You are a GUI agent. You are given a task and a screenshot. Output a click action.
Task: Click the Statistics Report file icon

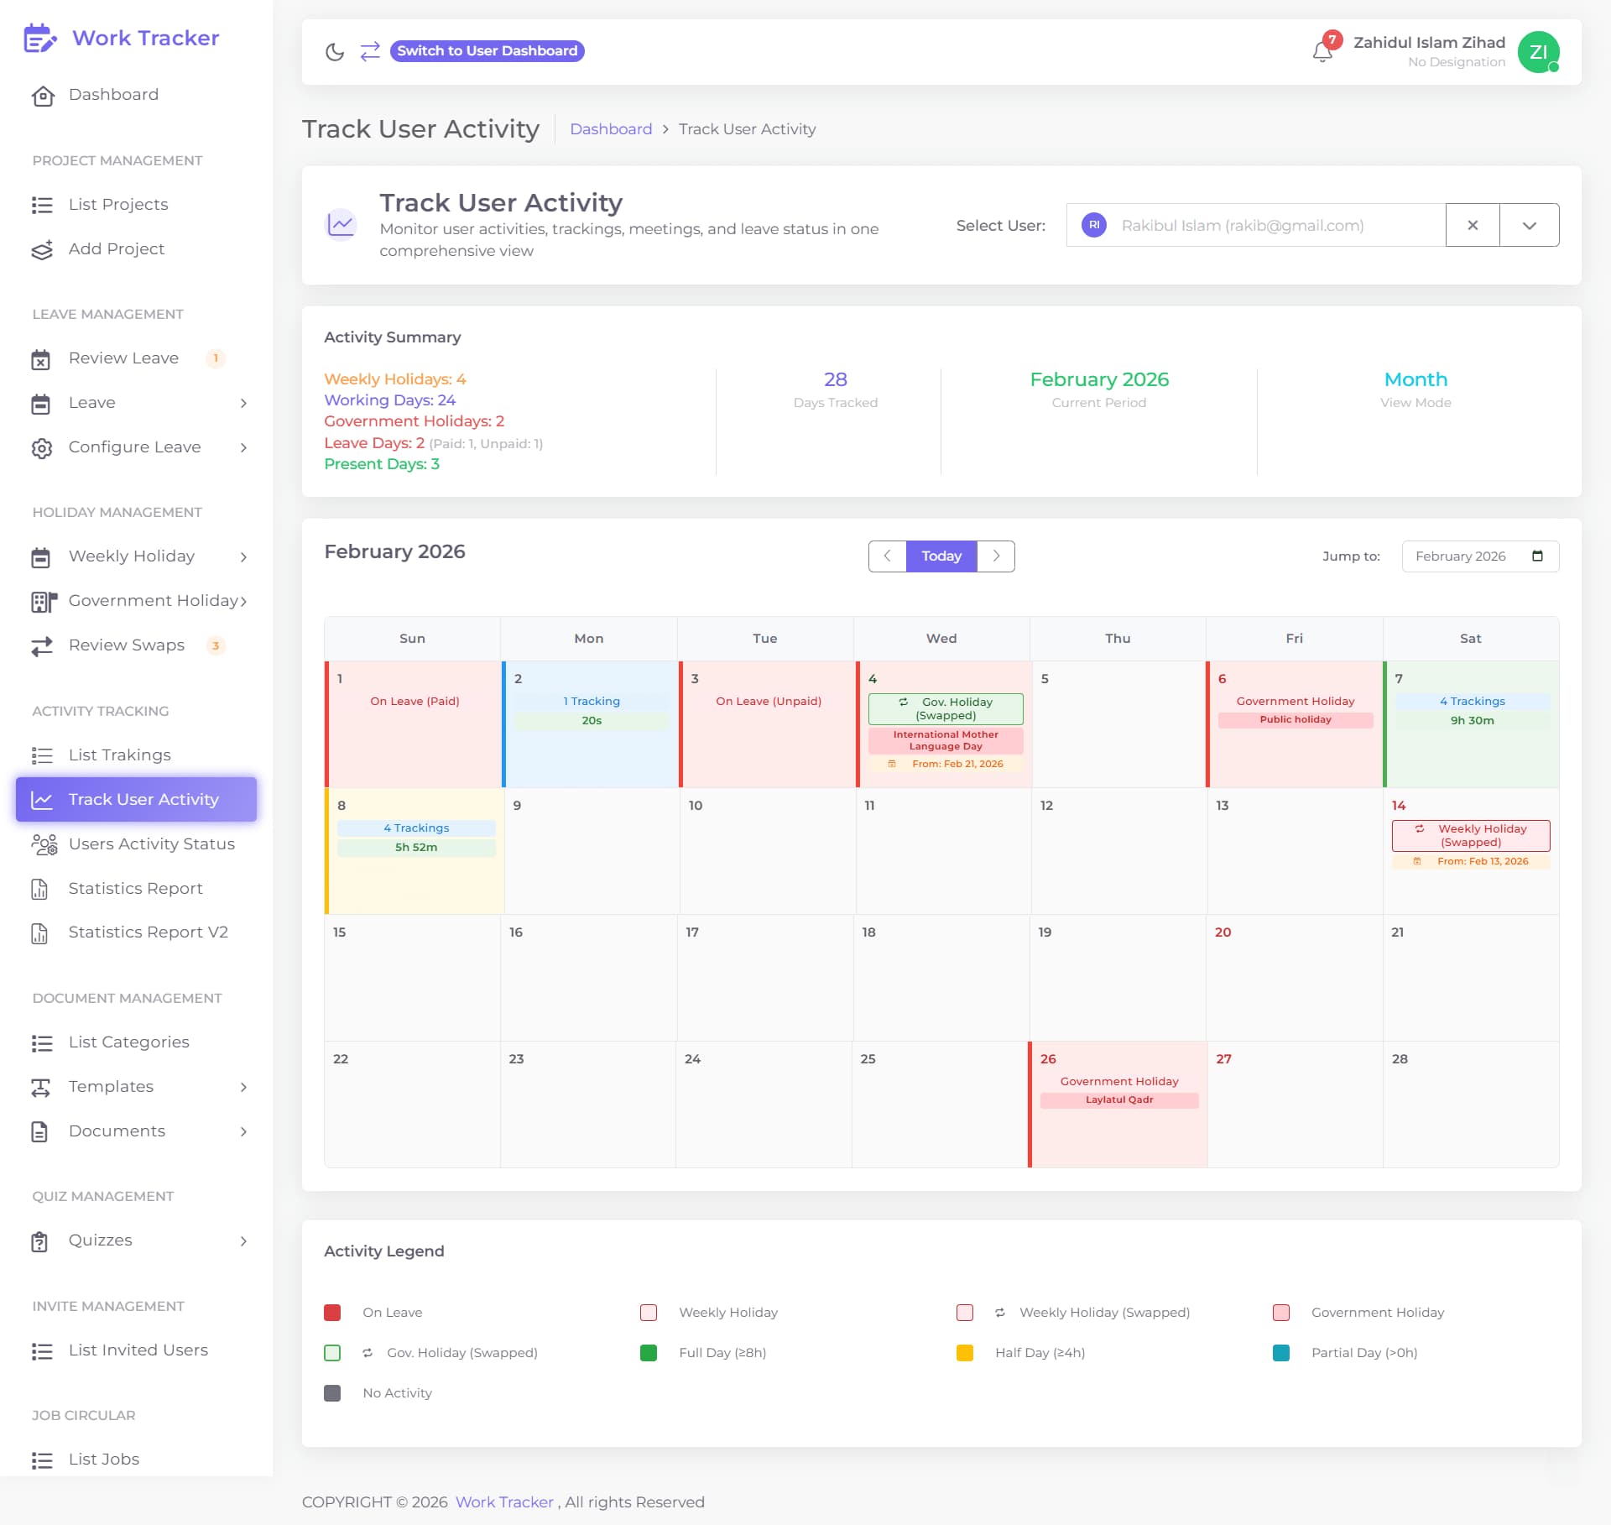tap(39, 889)
